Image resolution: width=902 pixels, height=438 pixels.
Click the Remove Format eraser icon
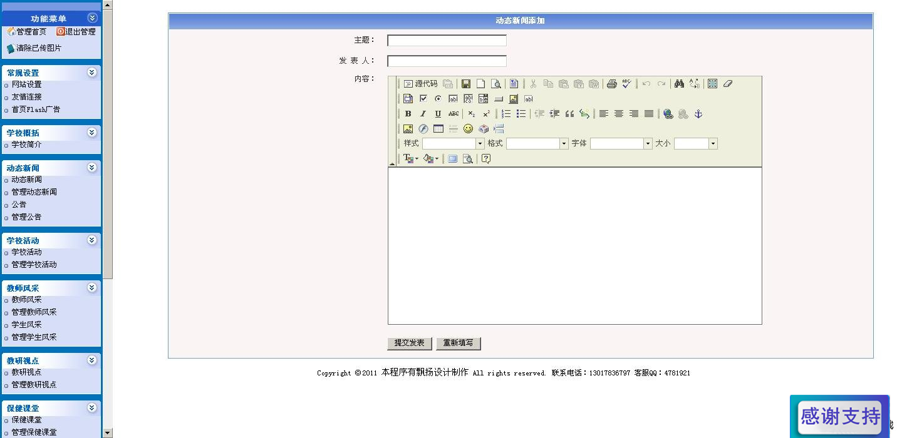coord(727,84)
